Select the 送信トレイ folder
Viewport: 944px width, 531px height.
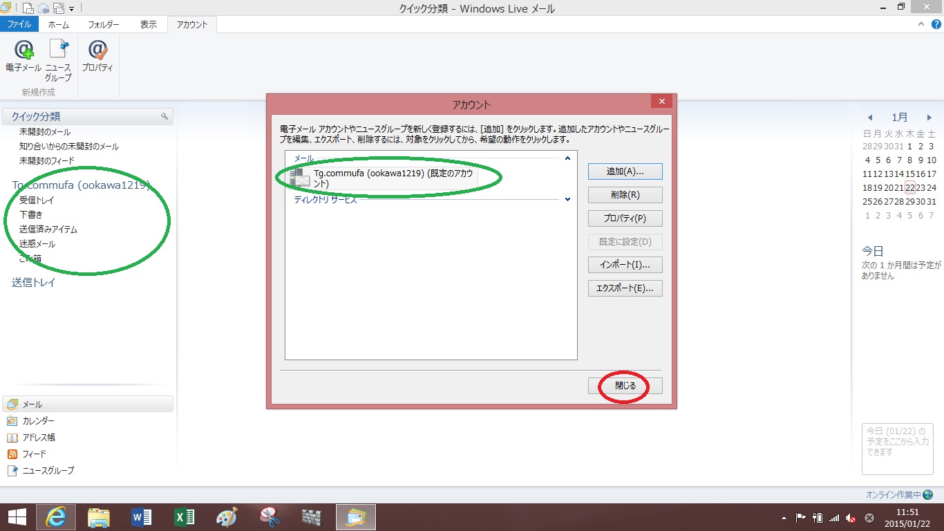[34, 283]
